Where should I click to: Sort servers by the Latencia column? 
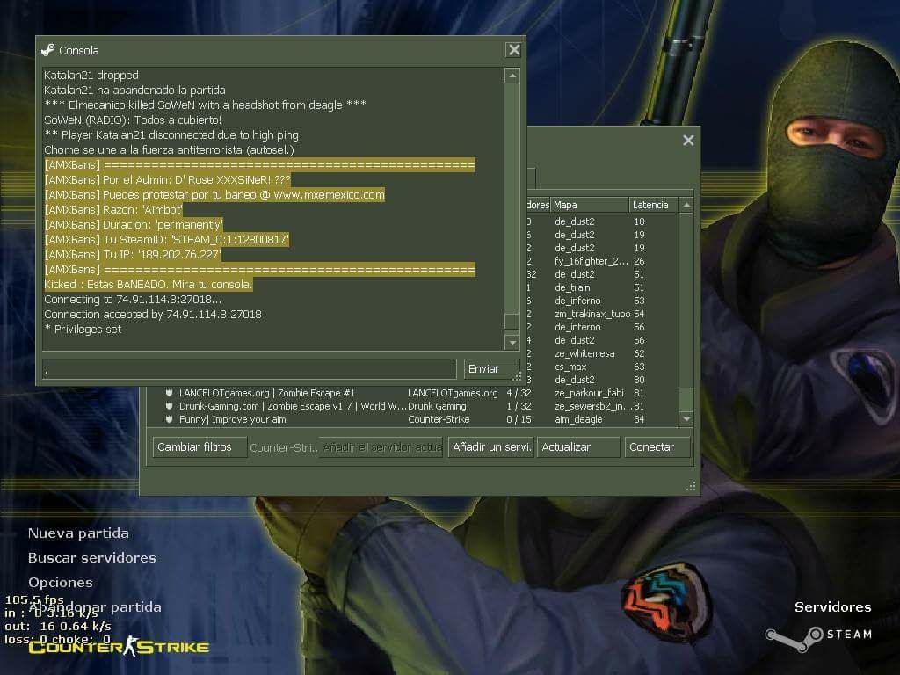[653, 205]
